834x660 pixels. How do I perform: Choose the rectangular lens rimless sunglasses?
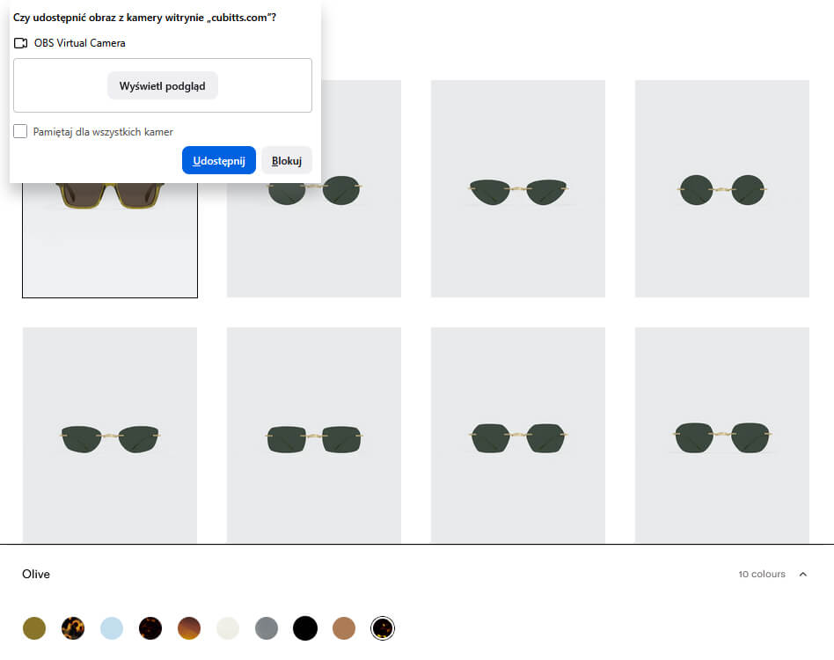[313, 436]
